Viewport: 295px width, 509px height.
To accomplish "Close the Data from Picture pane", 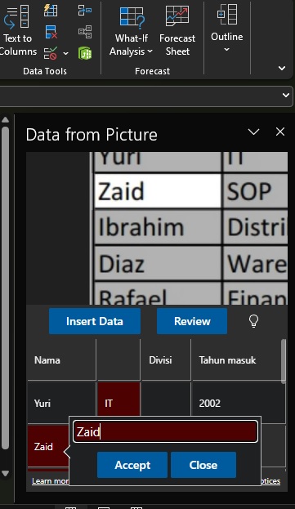I will (x=280, y=132).
